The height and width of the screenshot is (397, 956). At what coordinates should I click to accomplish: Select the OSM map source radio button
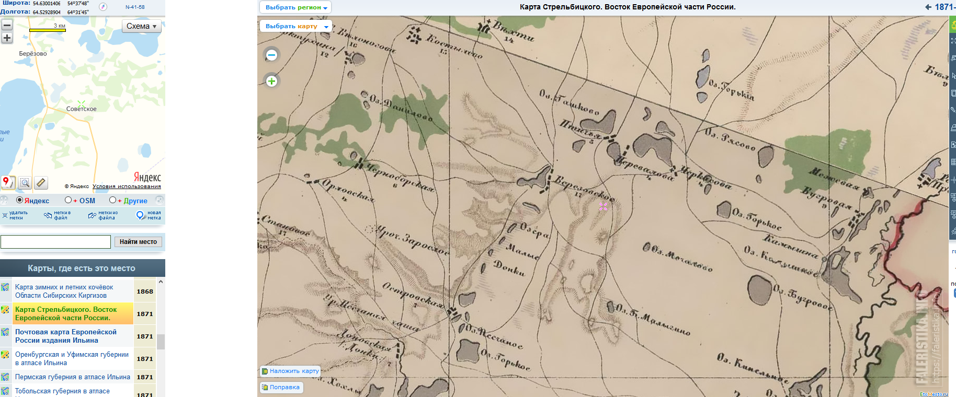[x=68, y=200]
